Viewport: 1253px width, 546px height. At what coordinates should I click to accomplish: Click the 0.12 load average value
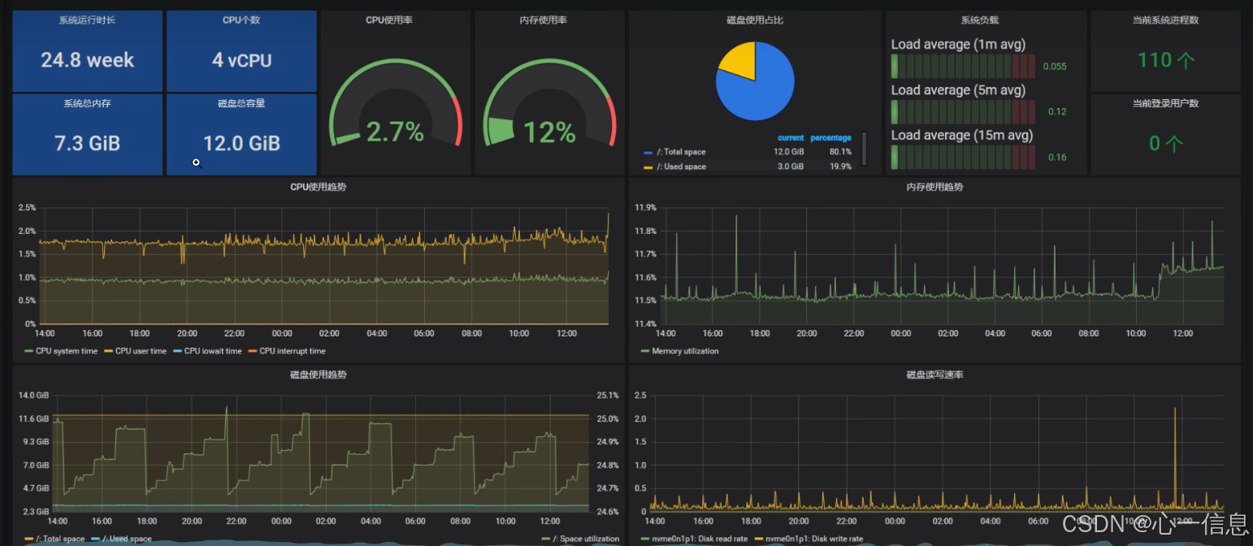[1057, 112]
